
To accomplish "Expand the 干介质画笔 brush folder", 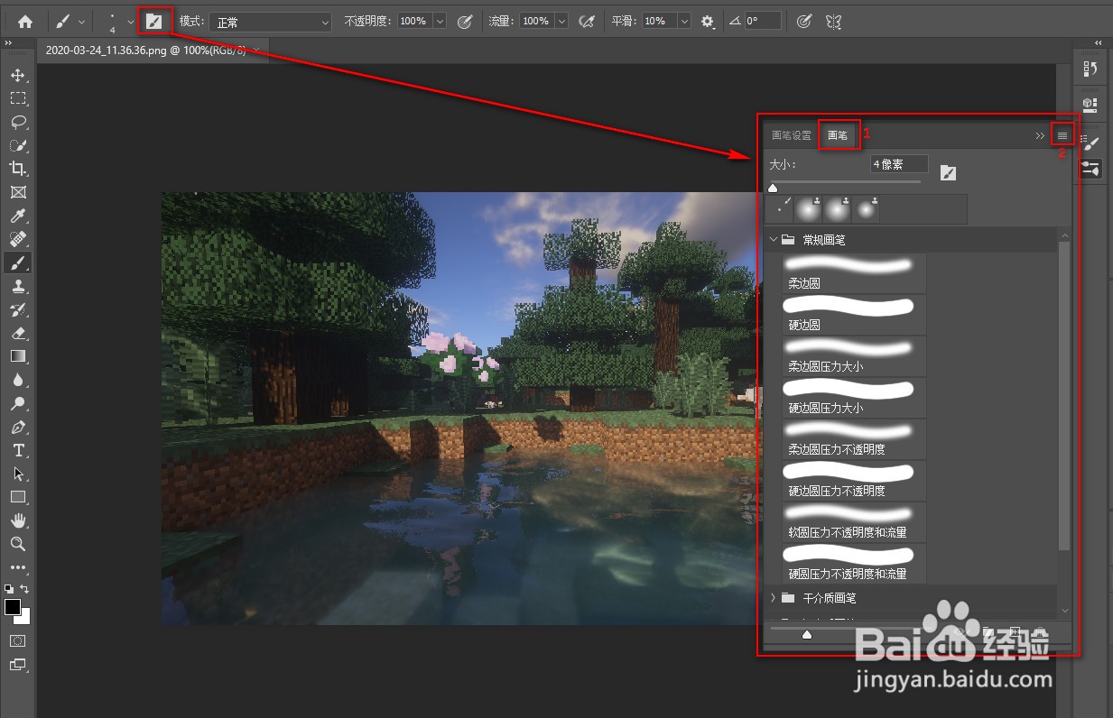I will click(x=774, y=597).
